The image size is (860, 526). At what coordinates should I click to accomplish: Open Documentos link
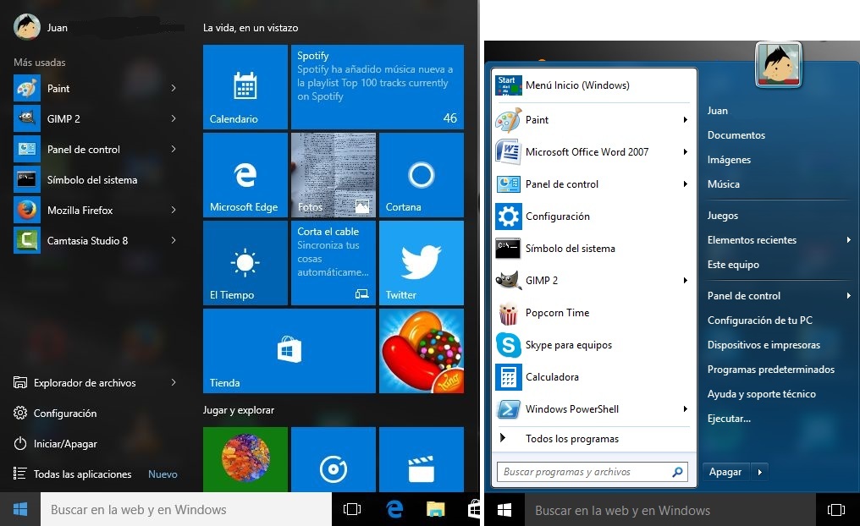click(x=736, y=135)
